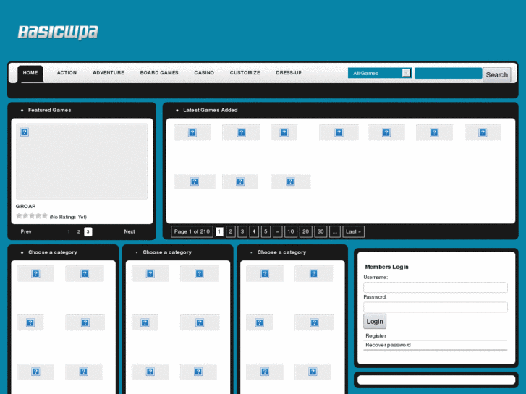Open top-left game in third Choose a category panel
The width and height of the screenshot is (526, 394).
pyautogui.click(x=265, y=273)
